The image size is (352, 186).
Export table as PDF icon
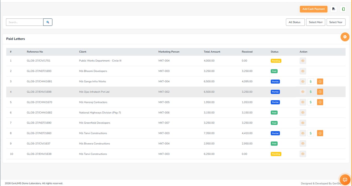(334, 9)
